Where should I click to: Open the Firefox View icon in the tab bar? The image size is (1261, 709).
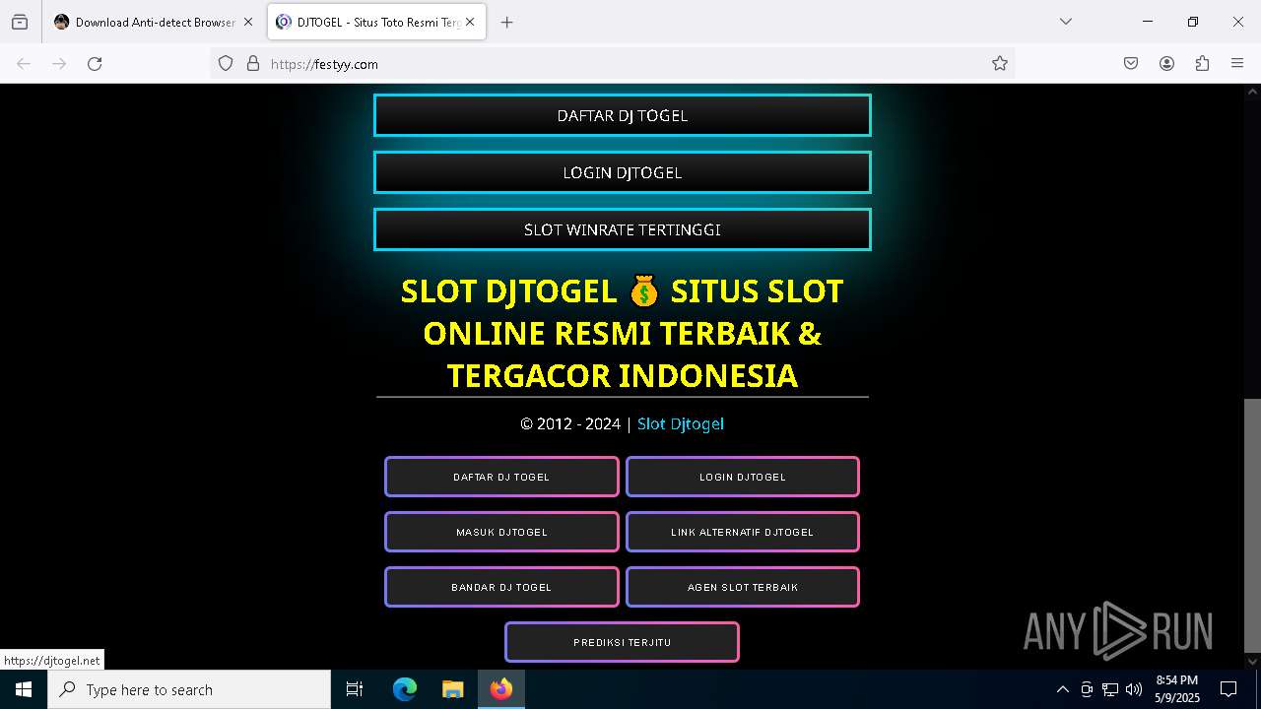20,22
